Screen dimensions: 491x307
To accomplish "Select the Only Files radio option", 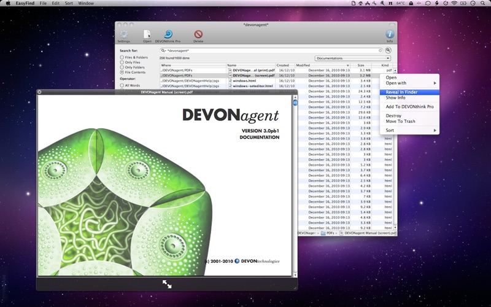I will click(122, 63).
